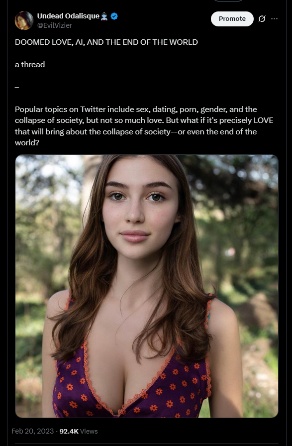Open the Grok explain-post icon

pyautogui.click(x=262, y=19)
